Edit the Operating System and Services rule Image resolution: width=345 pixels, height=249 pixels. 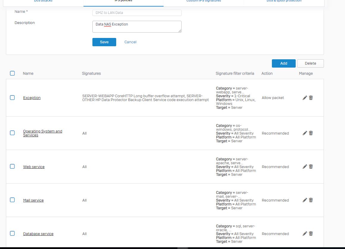coord(305,133)
